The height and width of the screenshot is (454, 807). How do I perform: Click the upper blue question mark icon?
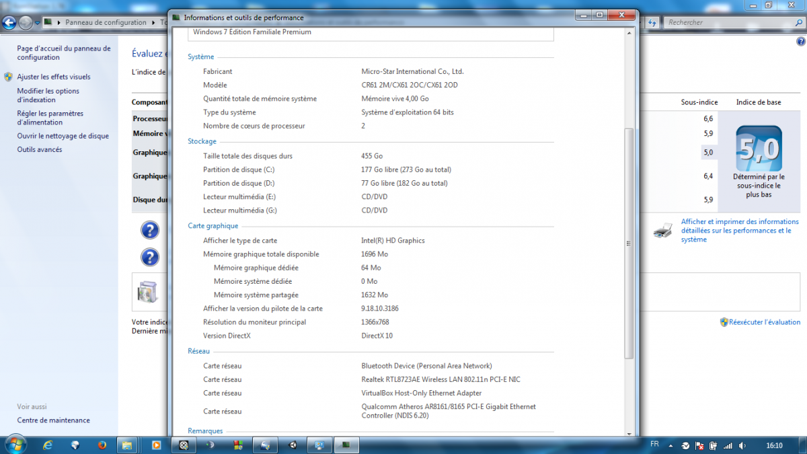[149, 231]
